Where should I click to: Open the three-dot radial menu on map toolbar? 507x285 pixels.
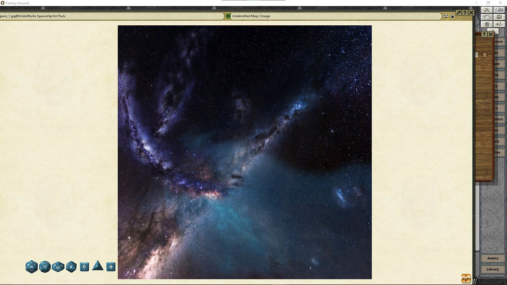(446, 16)
